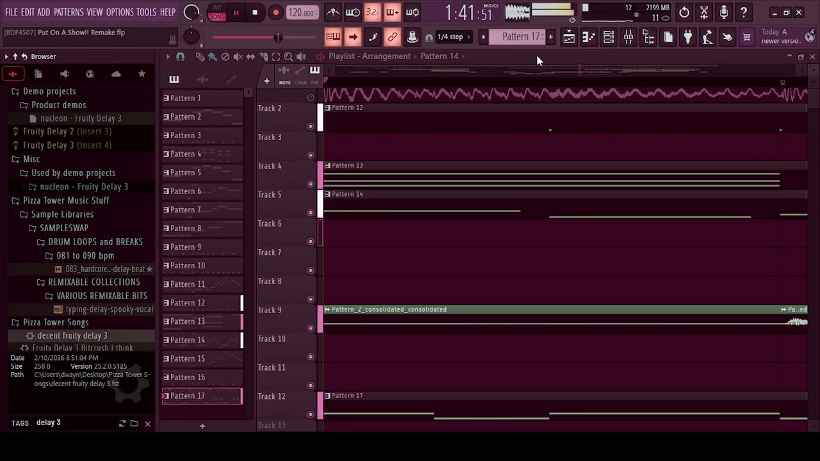Click the Stop transport button
Screen dimensions: 820x461
(x=255, y=13)
